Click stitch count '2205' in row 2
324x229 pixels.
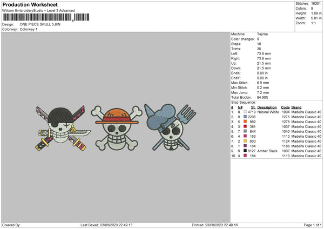(252, 117)
